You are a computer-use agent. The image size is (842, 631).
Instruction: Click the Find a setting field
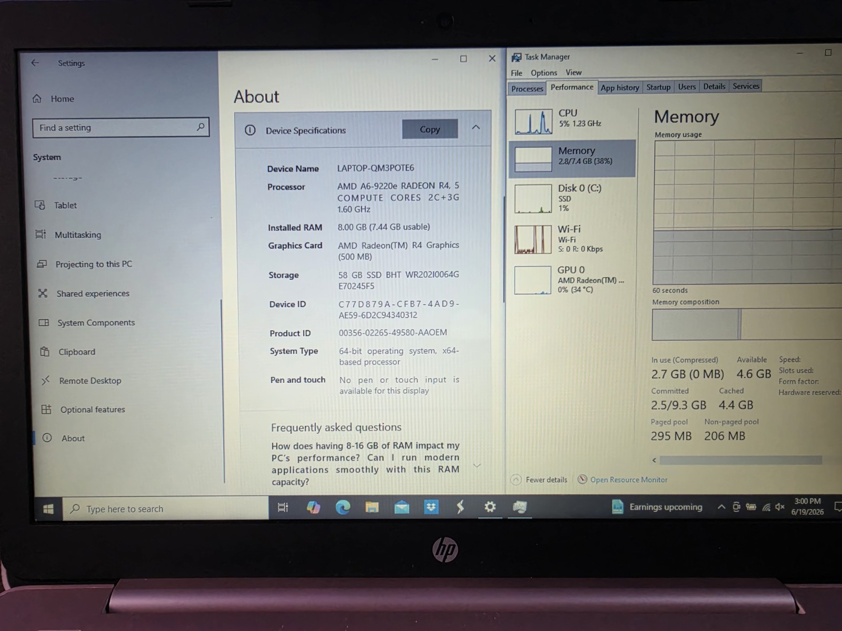click(x=121, y=127)
